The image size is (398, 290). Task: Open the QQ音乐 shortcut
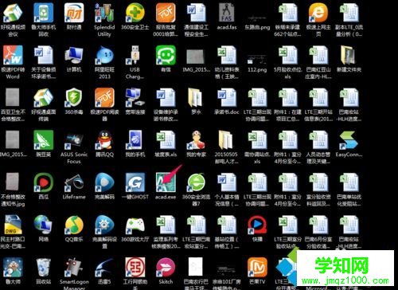tap(74, 225)
